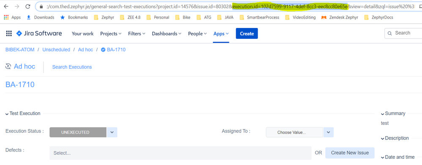The width and height of the screenshot is (422, 165).
Task: Open the Personal bookmark folder
Action: coord(158,17)
